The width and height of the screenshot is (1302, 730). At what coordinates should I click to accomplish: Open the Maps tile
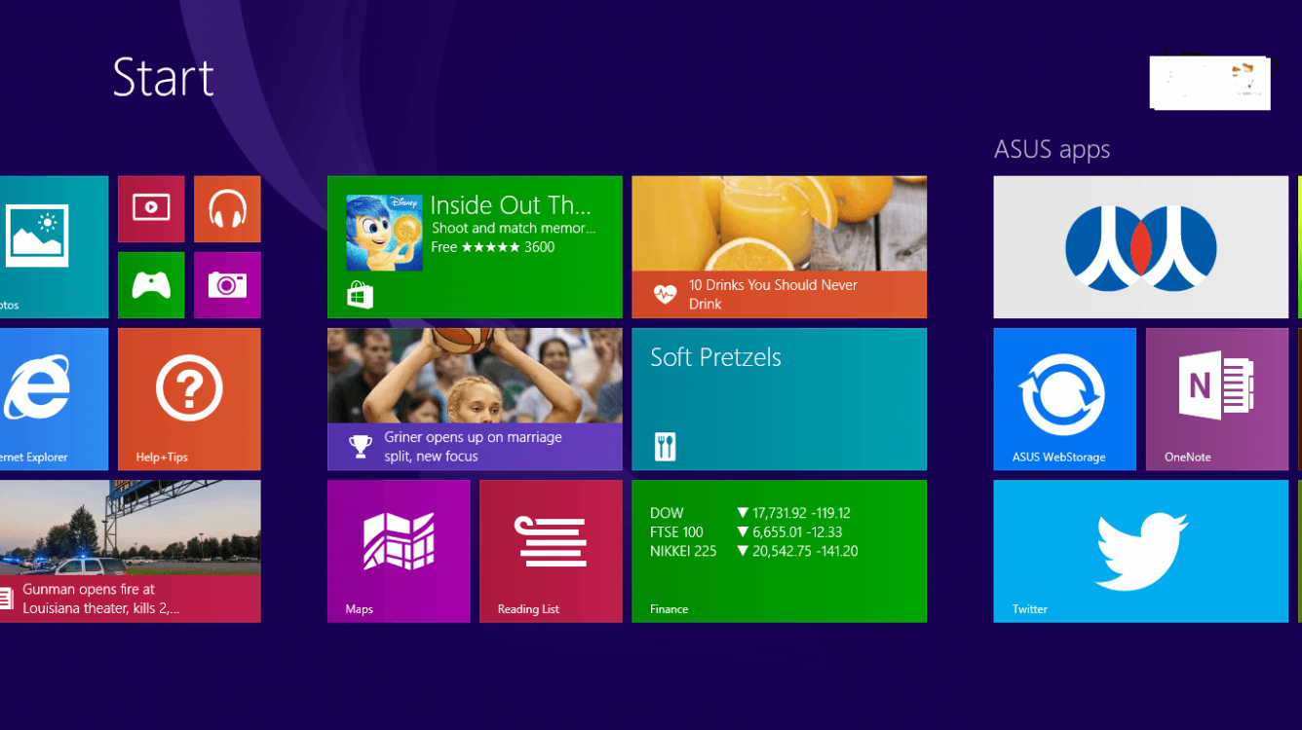point(399,551)
